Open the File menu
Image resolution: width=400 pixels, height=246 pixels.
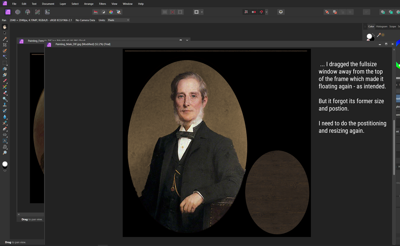click(14, 4)
